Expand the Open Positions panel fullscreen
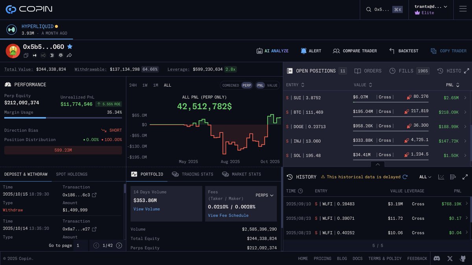 pos(466,71)
